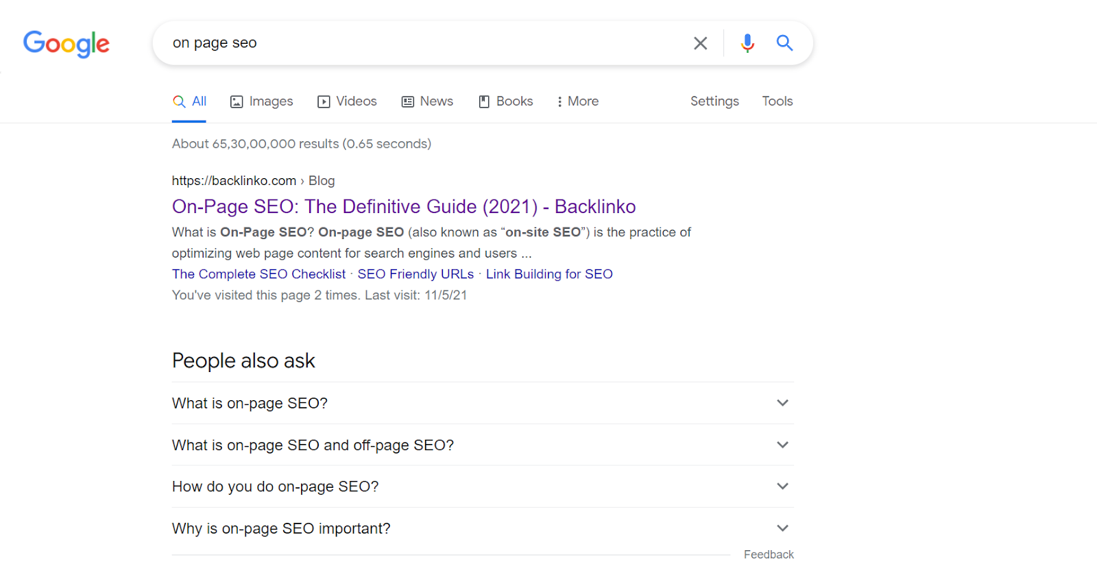Click the question text 'Why is on-page SEO important?'
The image size is (1097, 568).
pyautogui.click(x=281, y=528)
